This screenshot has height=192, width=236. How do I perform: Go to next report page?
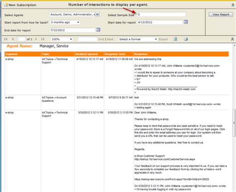[x=36, y=39]
